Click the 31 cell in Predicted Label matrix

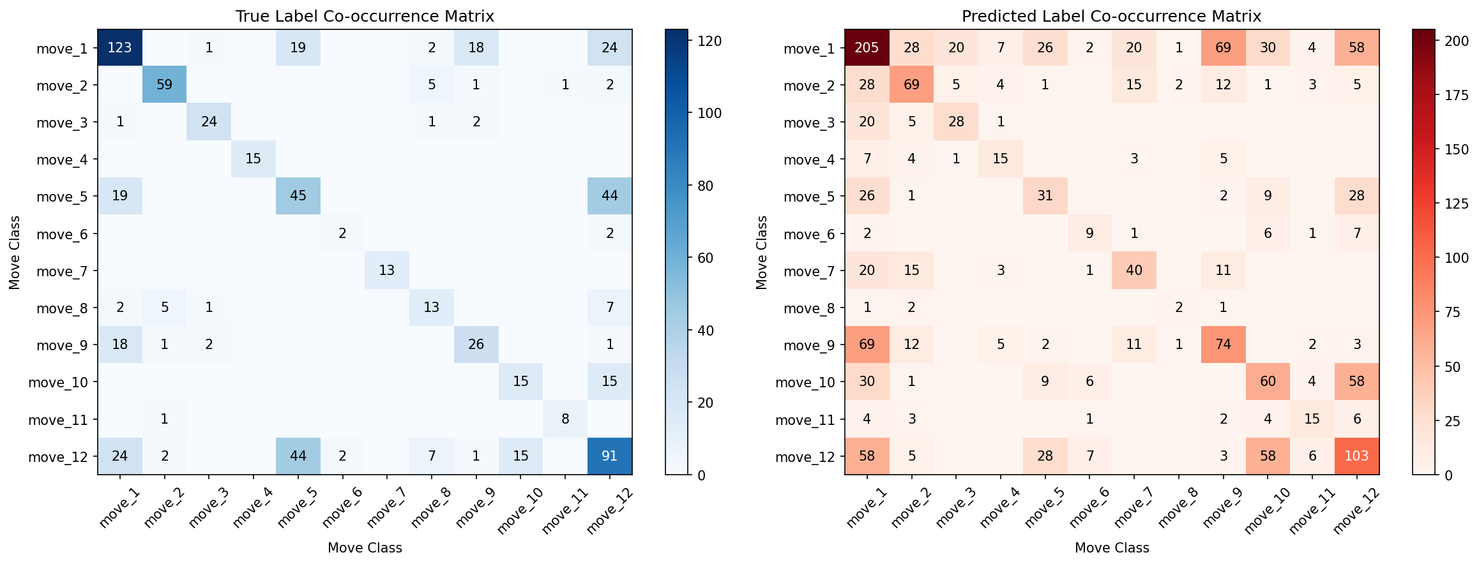(1045, 196)
